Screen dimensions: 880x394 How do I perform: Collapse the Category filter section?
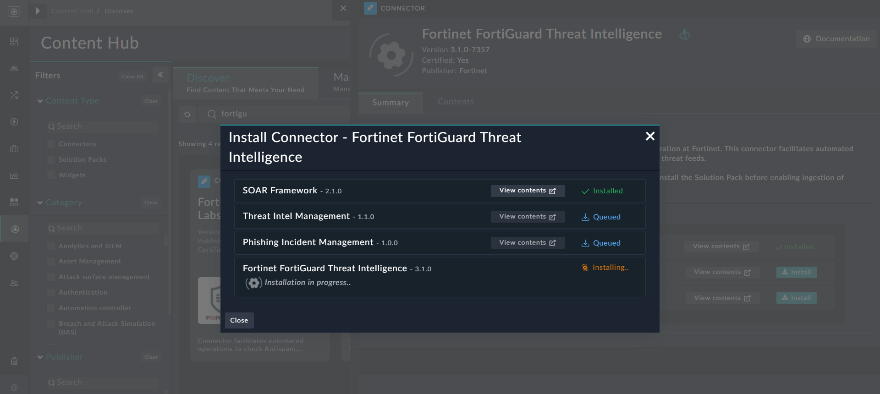[x=40, y=203]
